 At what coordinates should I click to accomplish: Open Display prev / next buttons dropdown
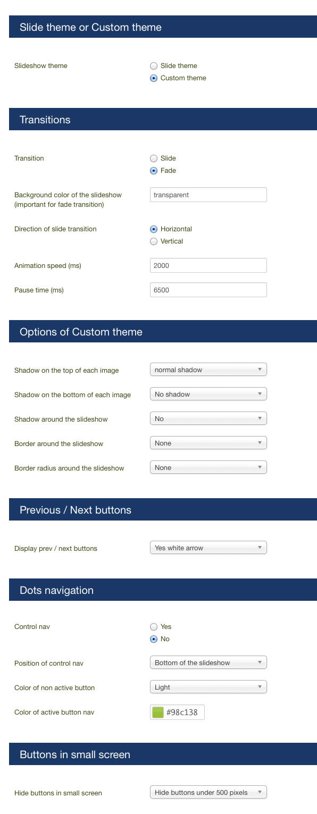tap(208, 548)
